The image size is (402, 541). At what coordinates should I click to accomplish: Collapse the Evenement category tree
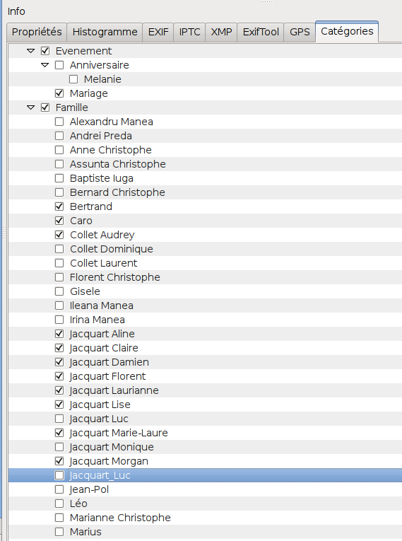pos(30,51)
